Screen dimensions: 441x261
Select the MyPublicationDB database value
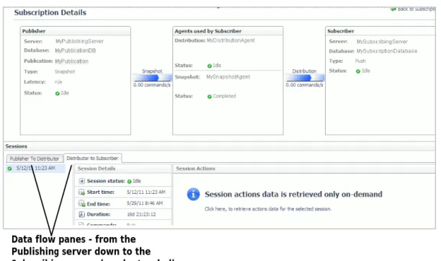pyautogui.click(x=76, y=50)
